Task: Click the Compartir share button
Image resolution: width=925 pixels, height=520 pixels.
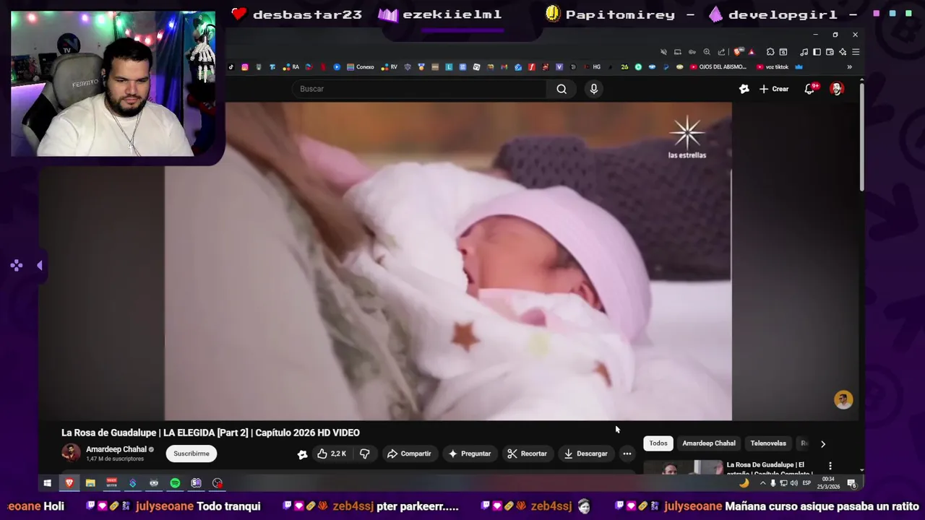Action: [x=409, y=454]
